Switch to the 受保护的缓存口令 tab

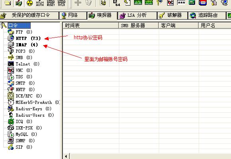click(x=29, y=15)
